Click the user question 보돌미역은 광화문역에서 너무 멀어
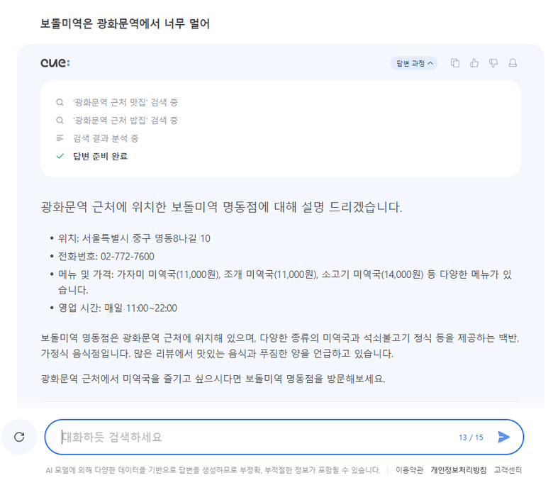The width and height of the screenshot is (553, 485). point(125,24)
